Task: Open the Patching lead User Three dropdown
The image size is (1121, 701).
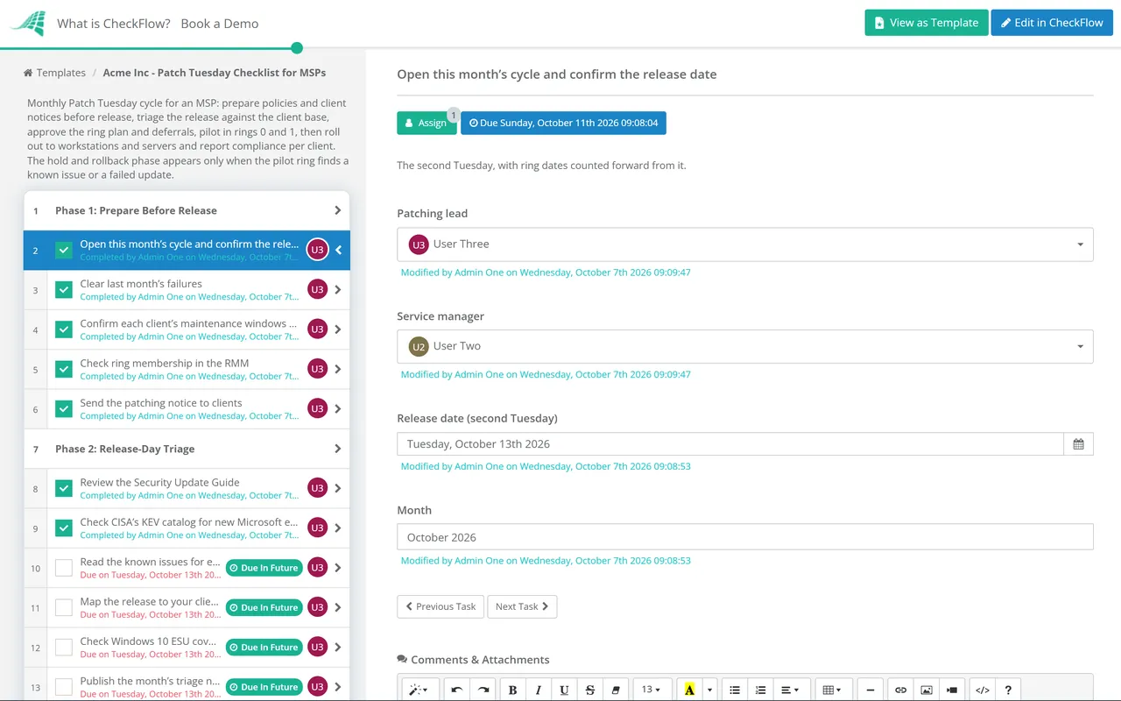Action: (745, 244)
